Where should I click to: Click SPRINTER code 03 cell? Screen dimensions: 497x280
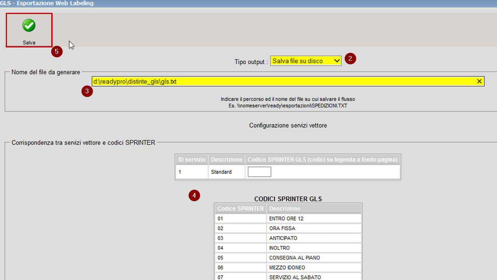coord(241,238)
